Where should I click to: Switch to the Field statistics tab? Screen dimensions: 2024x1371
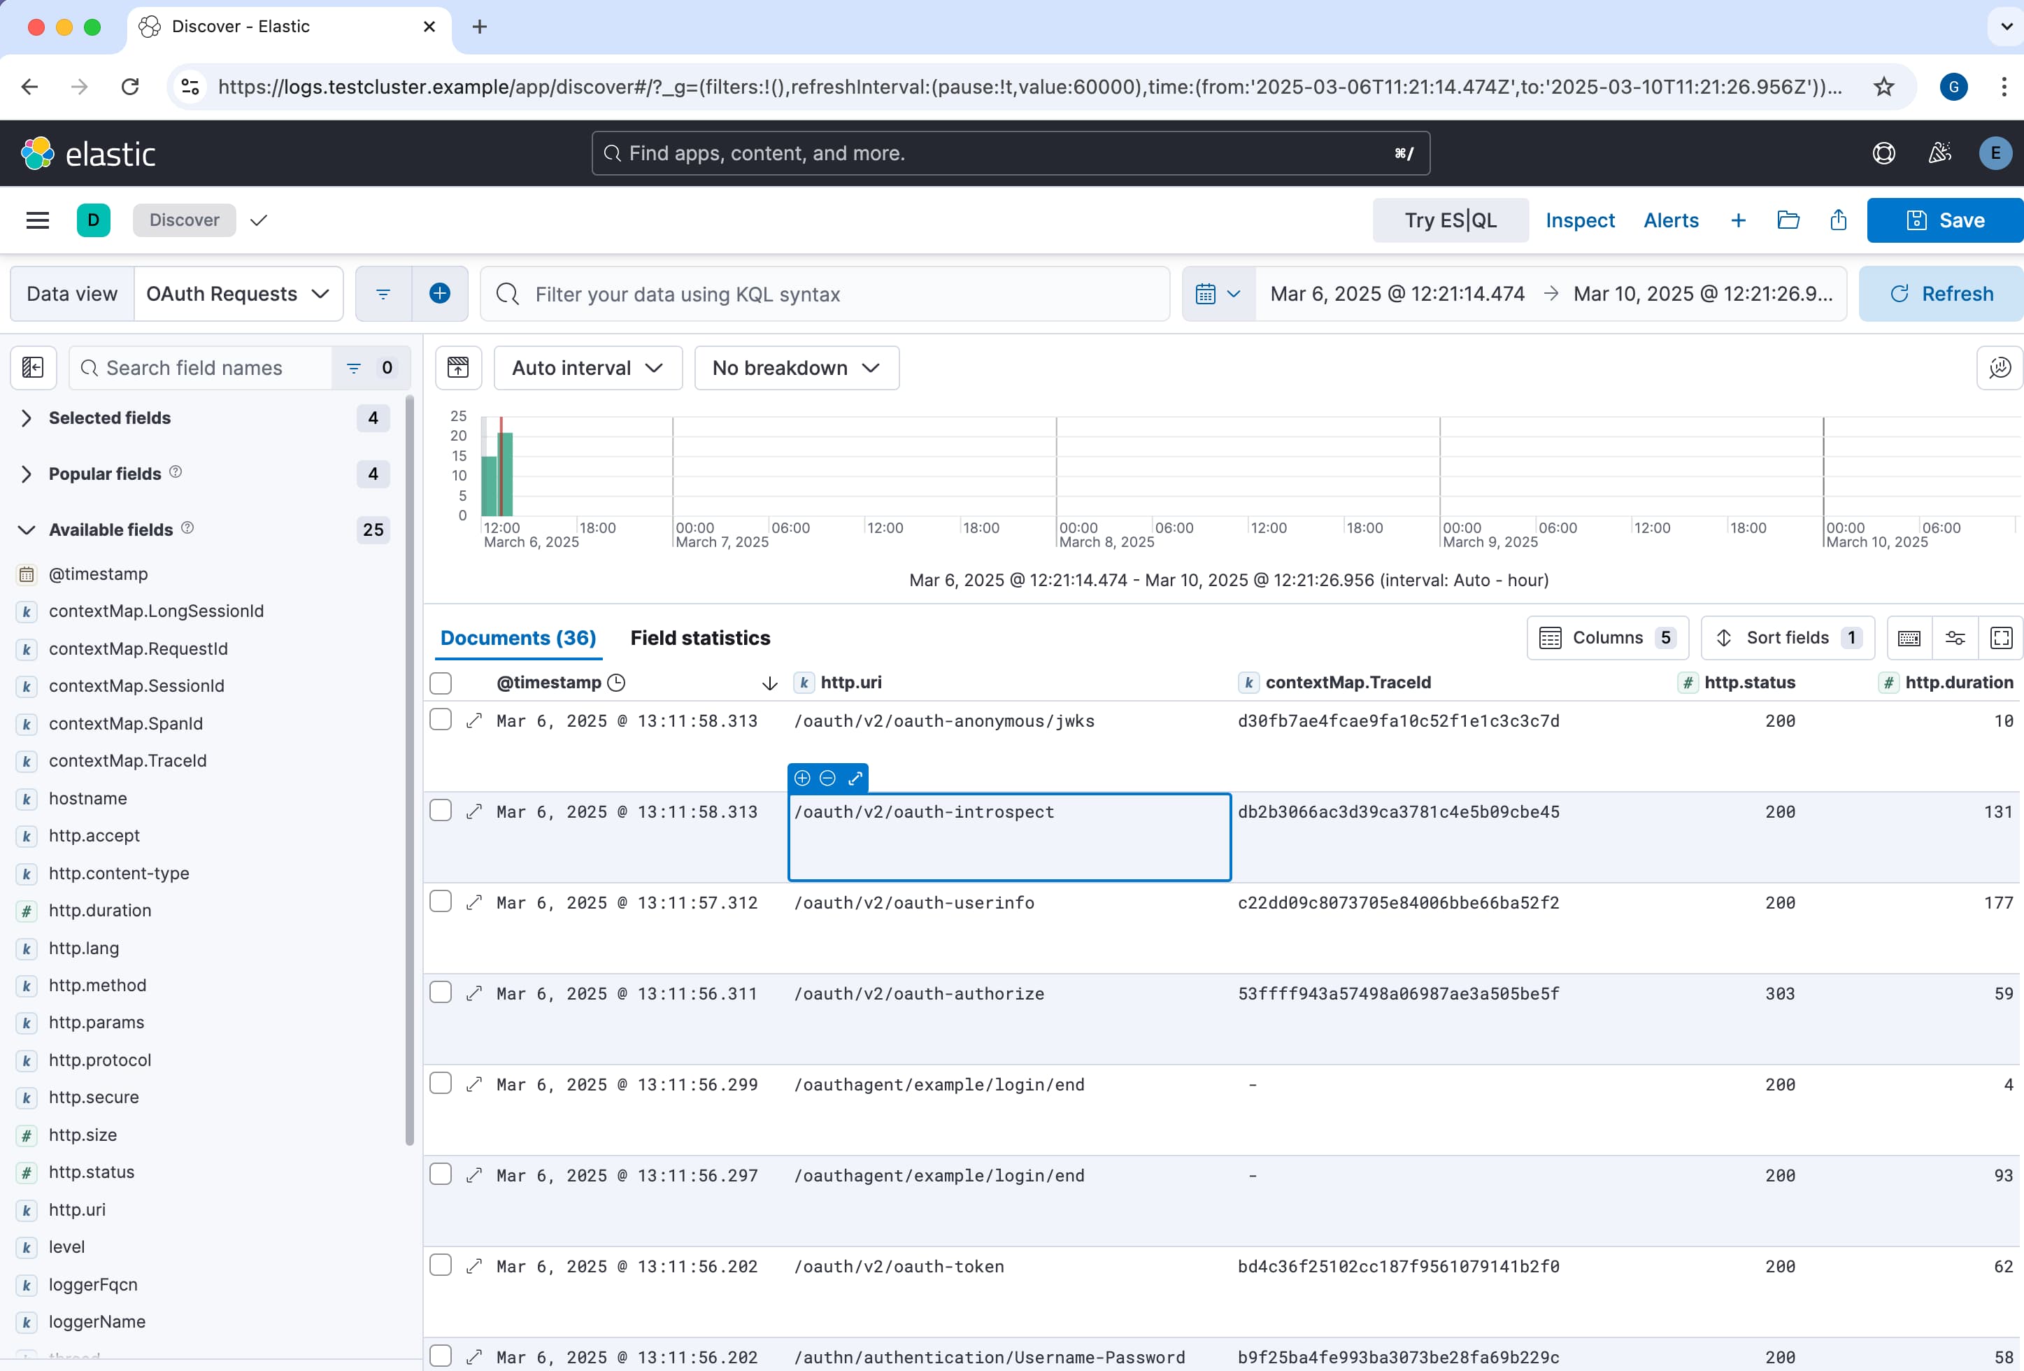click(x=700, y=638)
